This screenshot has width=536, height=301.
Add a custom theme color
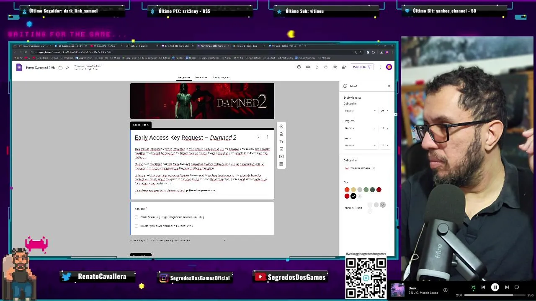[360, 196]
